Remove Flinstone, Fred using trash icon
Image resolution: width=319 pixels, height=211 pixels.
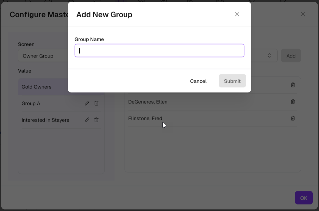293,118
